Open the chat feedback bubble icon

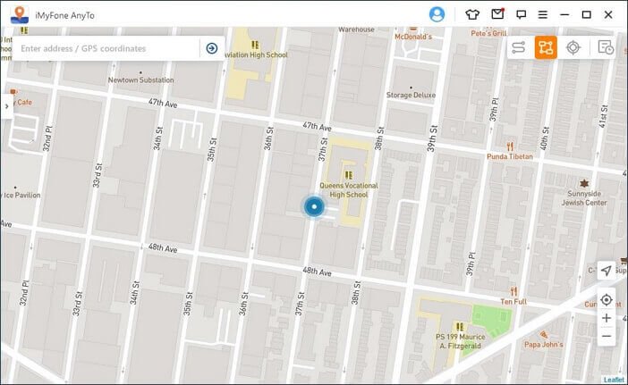pos(521,15)
